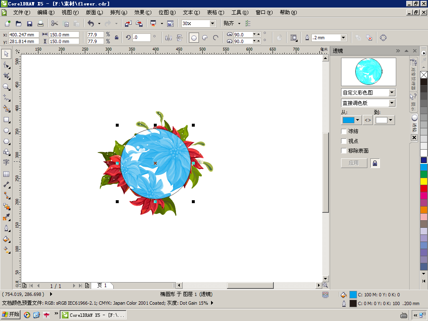
Task: Export the drawing via toolbar
Action: (x=139, y=23)
